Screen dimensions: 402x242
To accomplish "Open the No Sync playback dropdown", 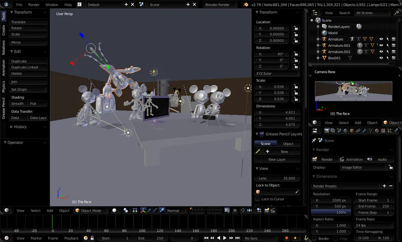I will (261, 238).
